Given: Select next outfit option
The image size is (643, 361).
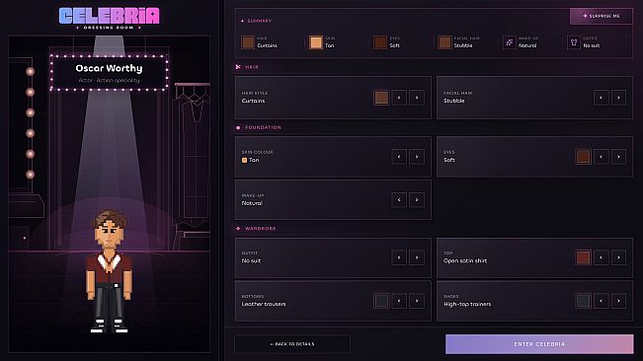Looking at the screenshot, I should click(x=417, y=257).
